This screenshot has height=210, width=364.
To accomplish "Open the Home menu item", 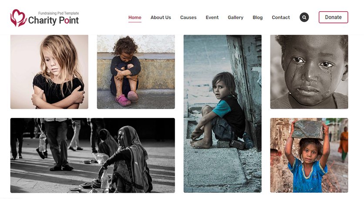I will (135, 17).
